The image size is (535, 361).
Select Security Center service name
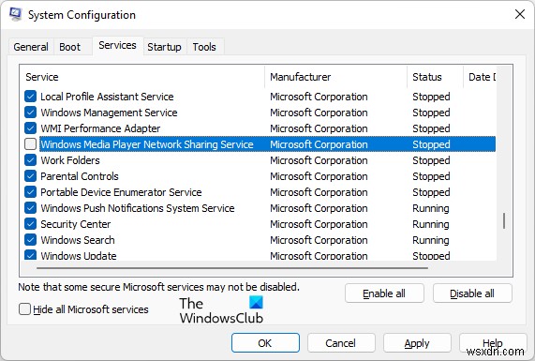pos(76,224)
